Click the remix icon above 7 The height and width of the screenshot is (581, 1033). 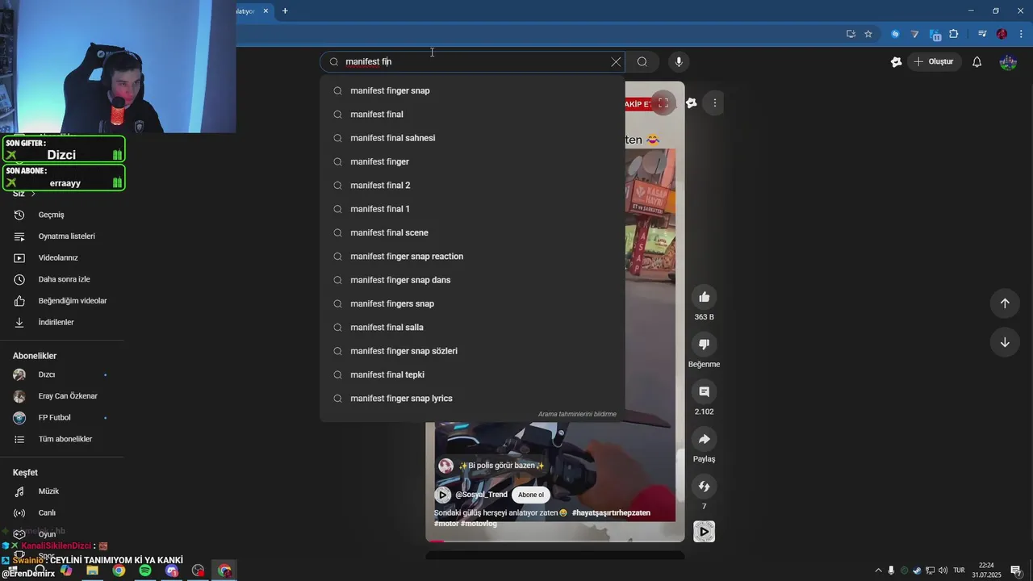point(704,486)
